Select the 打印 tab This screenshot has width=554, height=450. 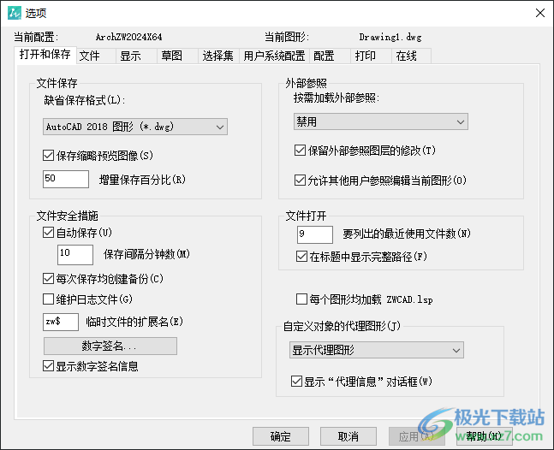pyautogui.click(x=371, y=56)
